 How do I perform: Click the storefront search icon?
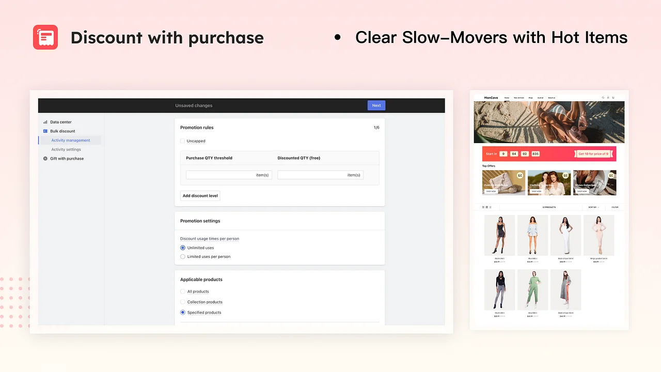point(603,98)
